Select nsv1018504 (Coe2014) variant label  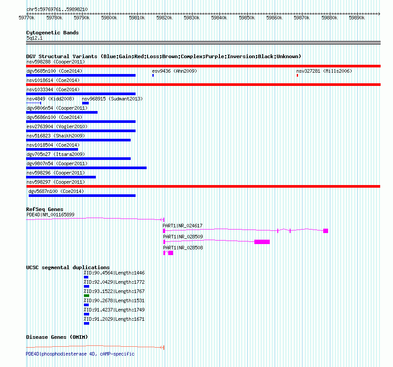point(53,145)
